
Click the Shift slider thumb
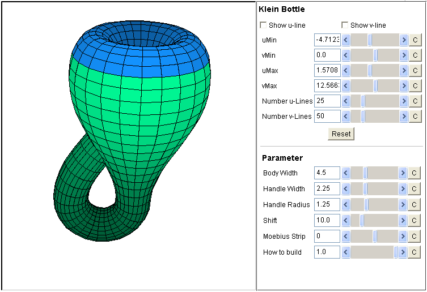(x=362, y=220)
